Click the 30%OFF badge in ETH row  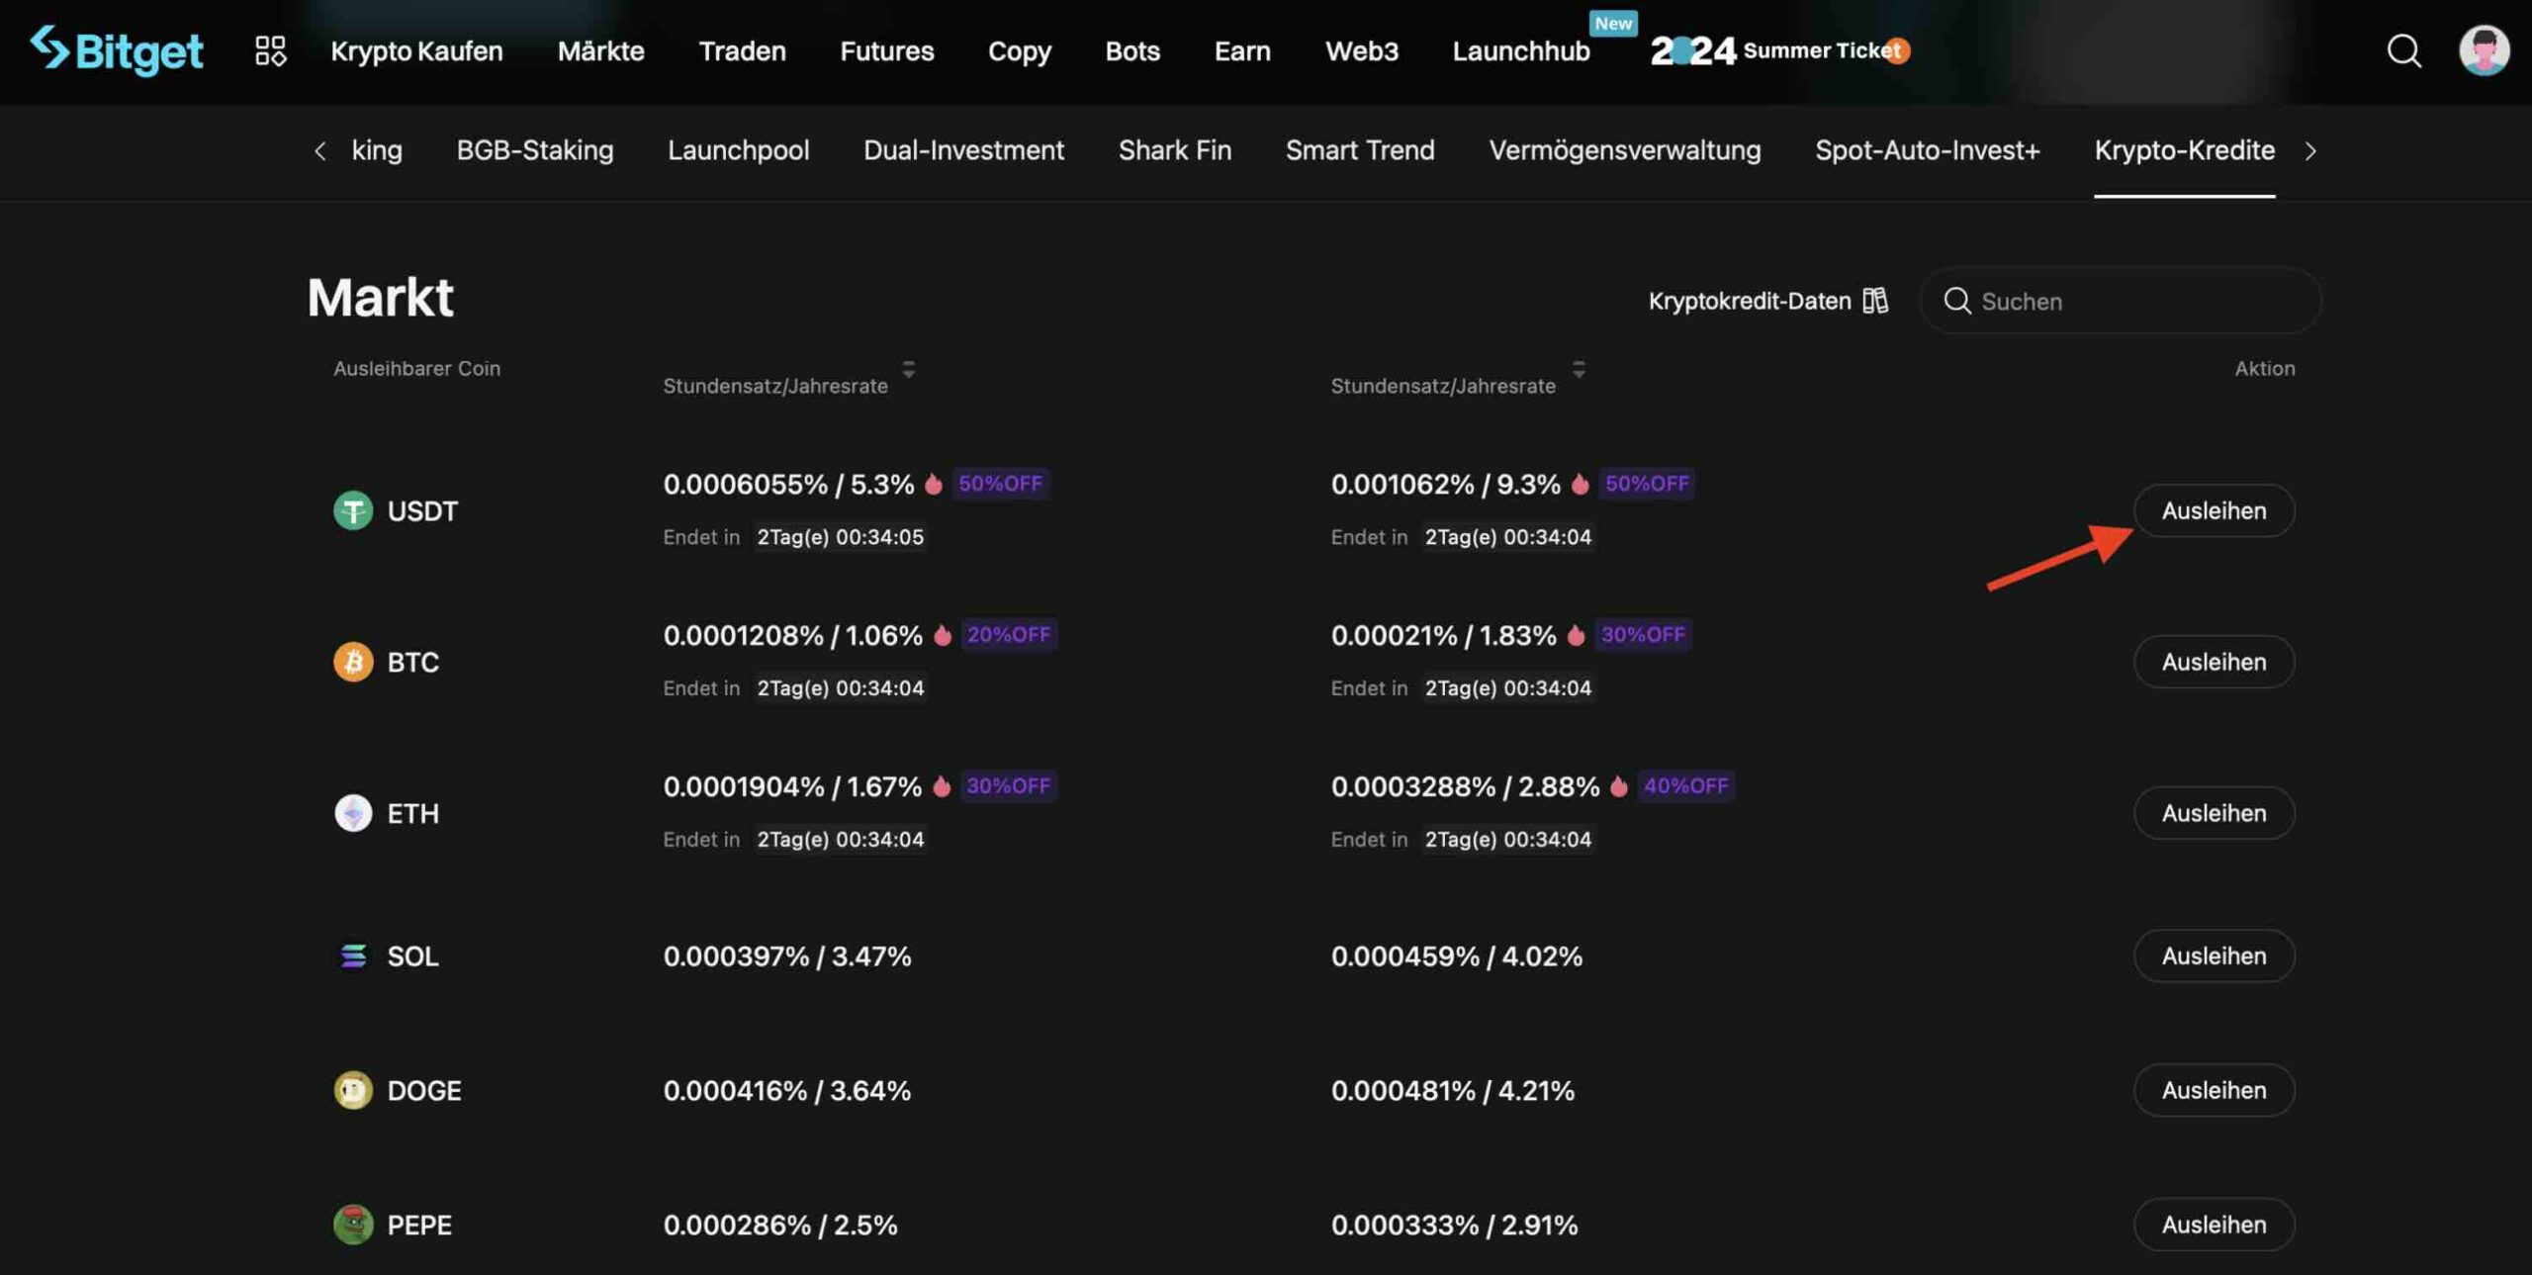click(x=1008, y=786)
